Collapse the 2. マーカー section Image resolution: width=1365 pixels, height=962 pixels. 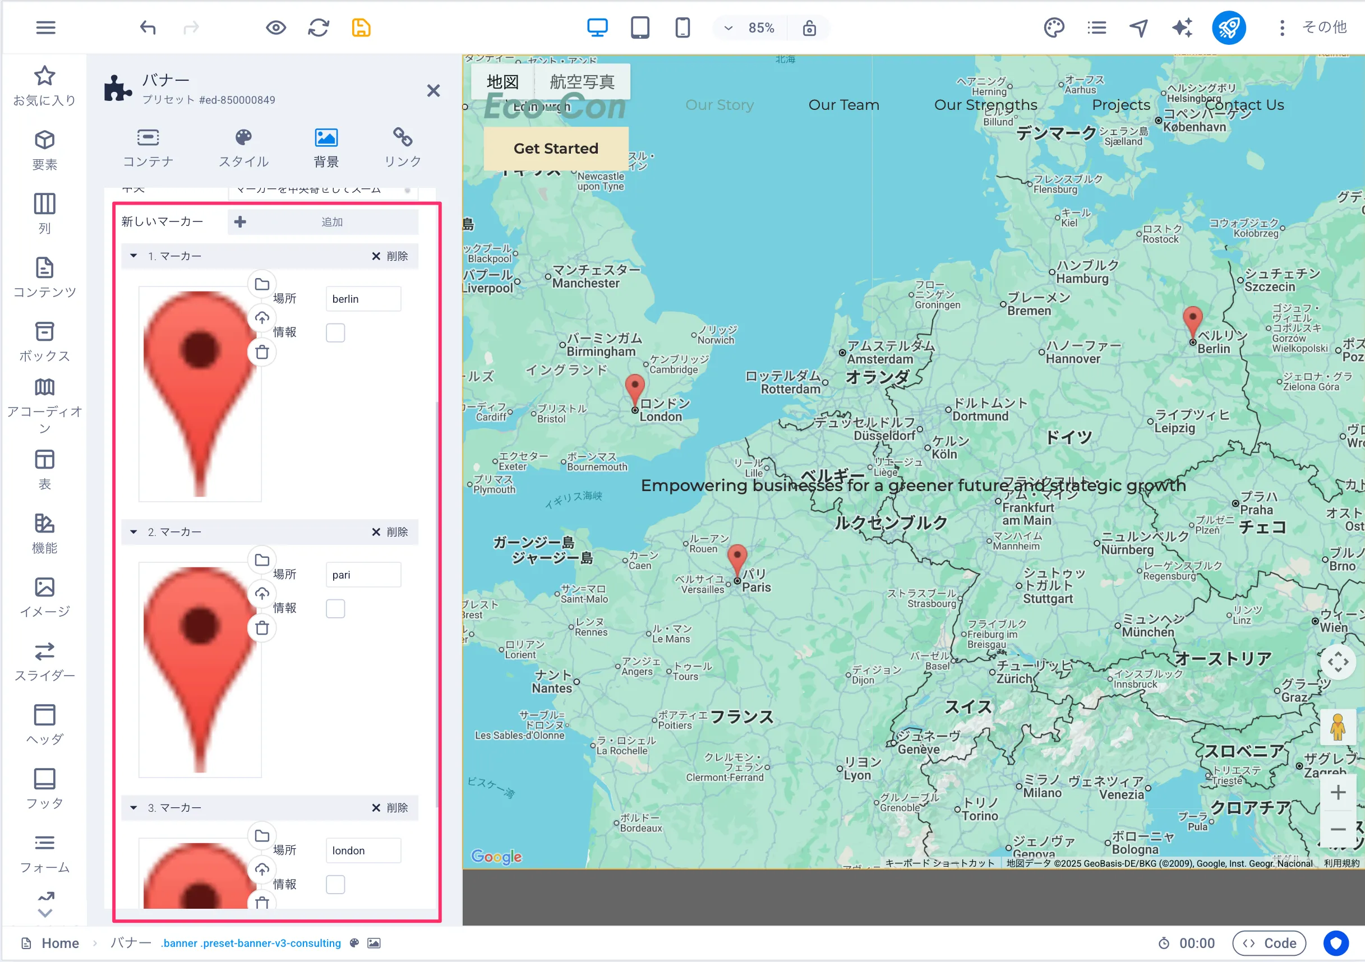pos(134,532)
